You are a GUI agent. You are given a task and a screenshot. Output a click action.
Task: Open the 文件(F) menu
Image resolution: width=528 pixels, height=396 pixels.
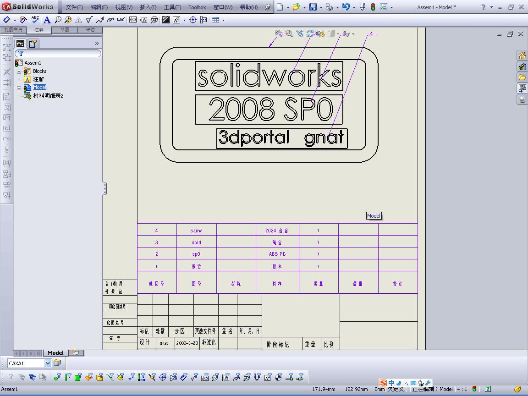click(74, 7)
